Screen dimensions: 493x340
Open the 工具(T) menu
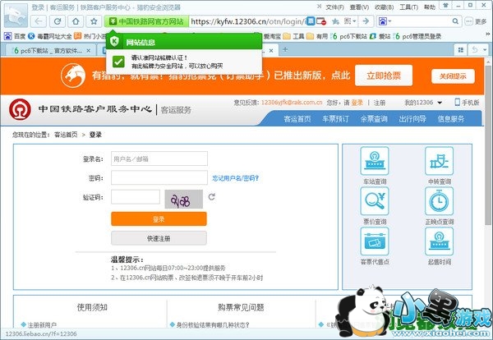point(408,7)
